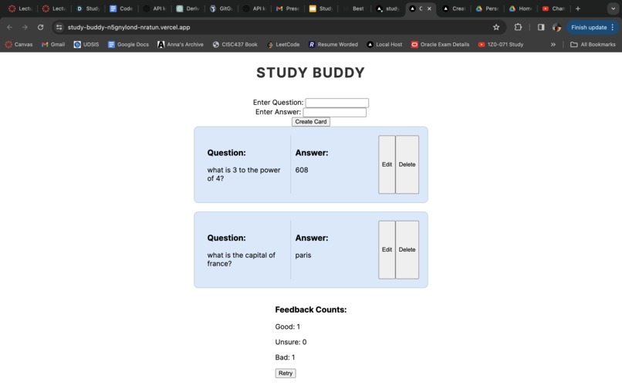This screenshot has width=622, height=389.
Task: Switch to the Creat tab
Action: tap(454, 8)
